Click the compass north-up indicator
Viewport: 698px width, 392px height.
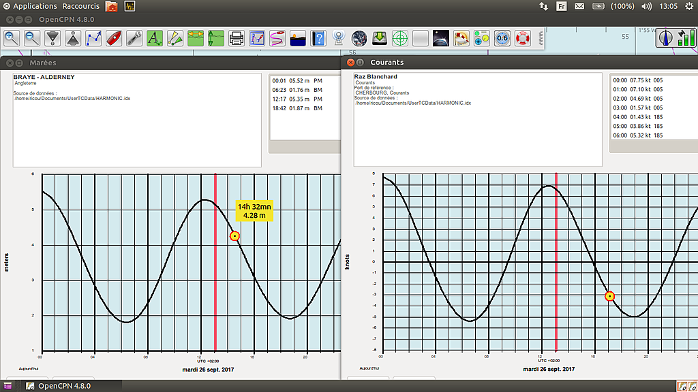(x=665, y=37)
